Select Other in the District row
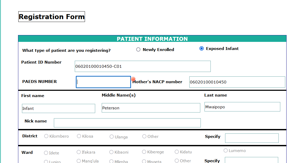This screenshot has height=163, width=308. point(144,137)
